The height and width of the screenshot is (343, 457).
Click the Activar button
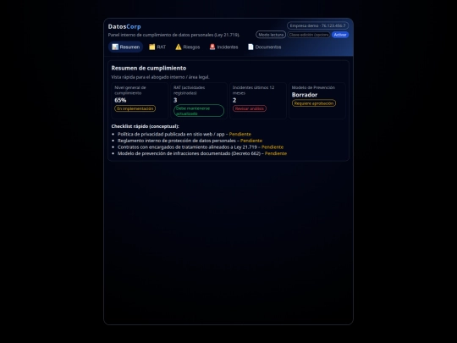pos(340,35)
